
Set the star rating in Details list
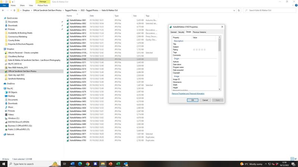click(199, 49)
